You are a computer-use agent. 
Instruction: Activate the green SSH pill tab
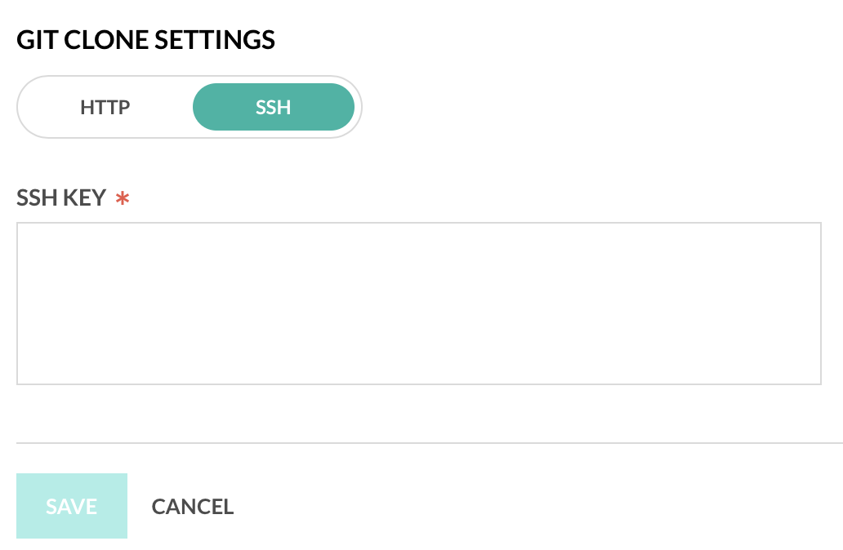tap(273, 107)
